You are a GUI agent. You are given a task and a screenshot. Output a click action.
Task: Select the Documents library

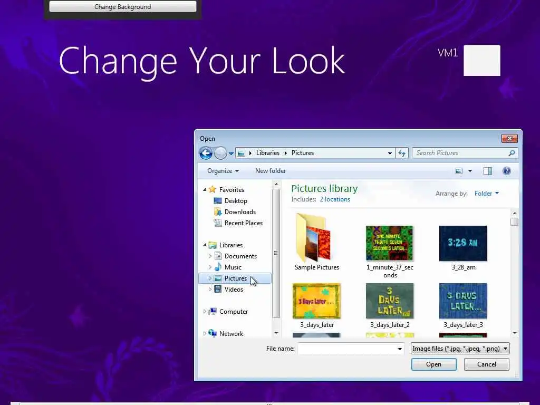(240, 256)
